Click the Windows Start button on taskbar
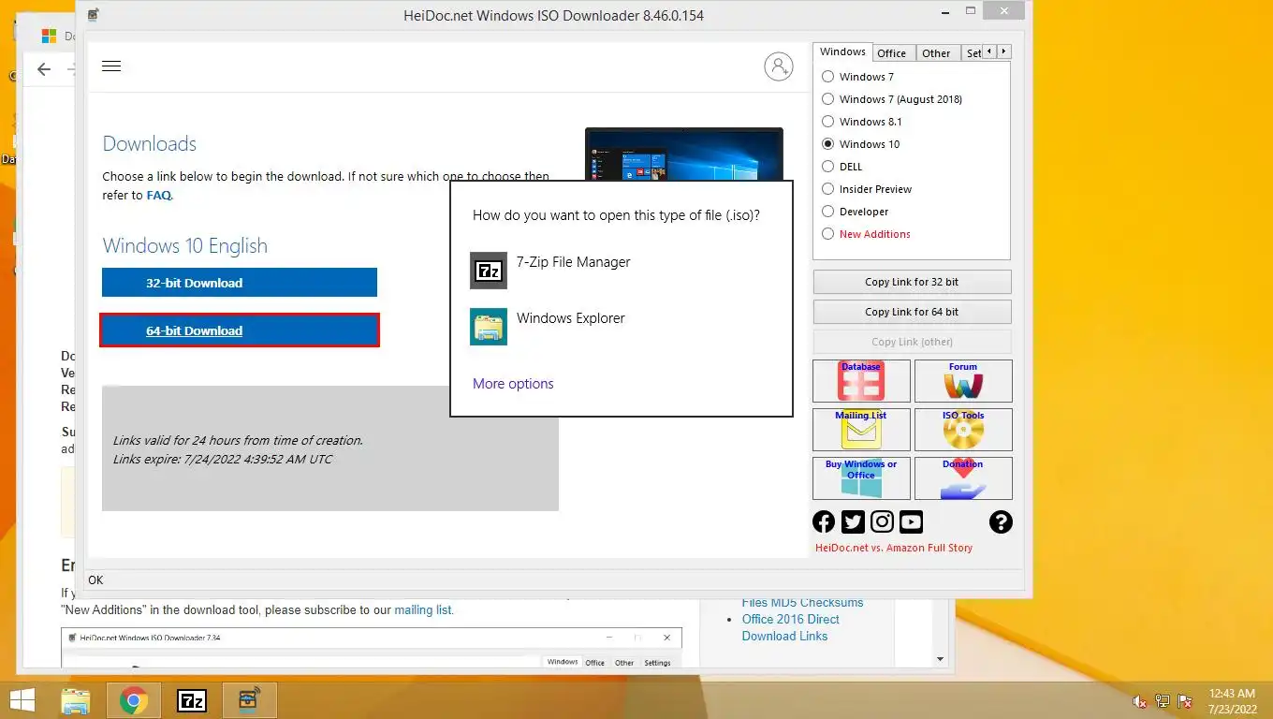The image size is (1273, 719). [21, 700]
